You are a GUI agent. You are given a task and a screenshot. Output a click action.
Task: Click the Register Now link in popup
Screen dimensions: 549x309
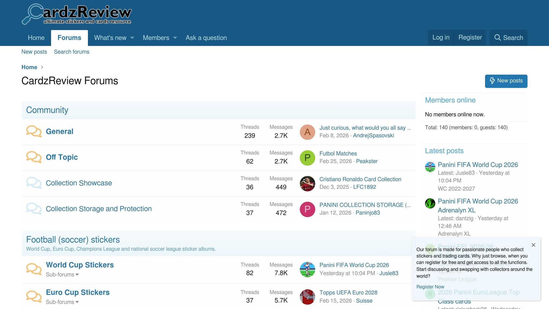[430, 287]
